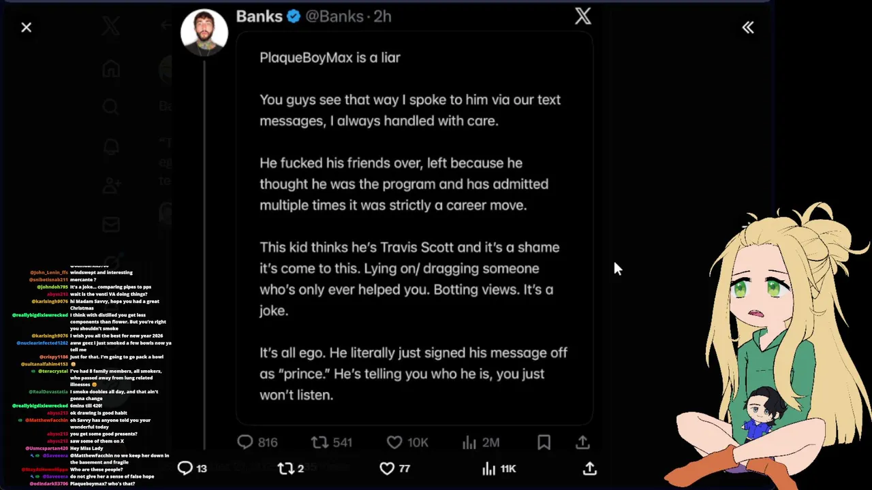Click the bottom bar share icon
872x490 pixels.
(590, 468)
